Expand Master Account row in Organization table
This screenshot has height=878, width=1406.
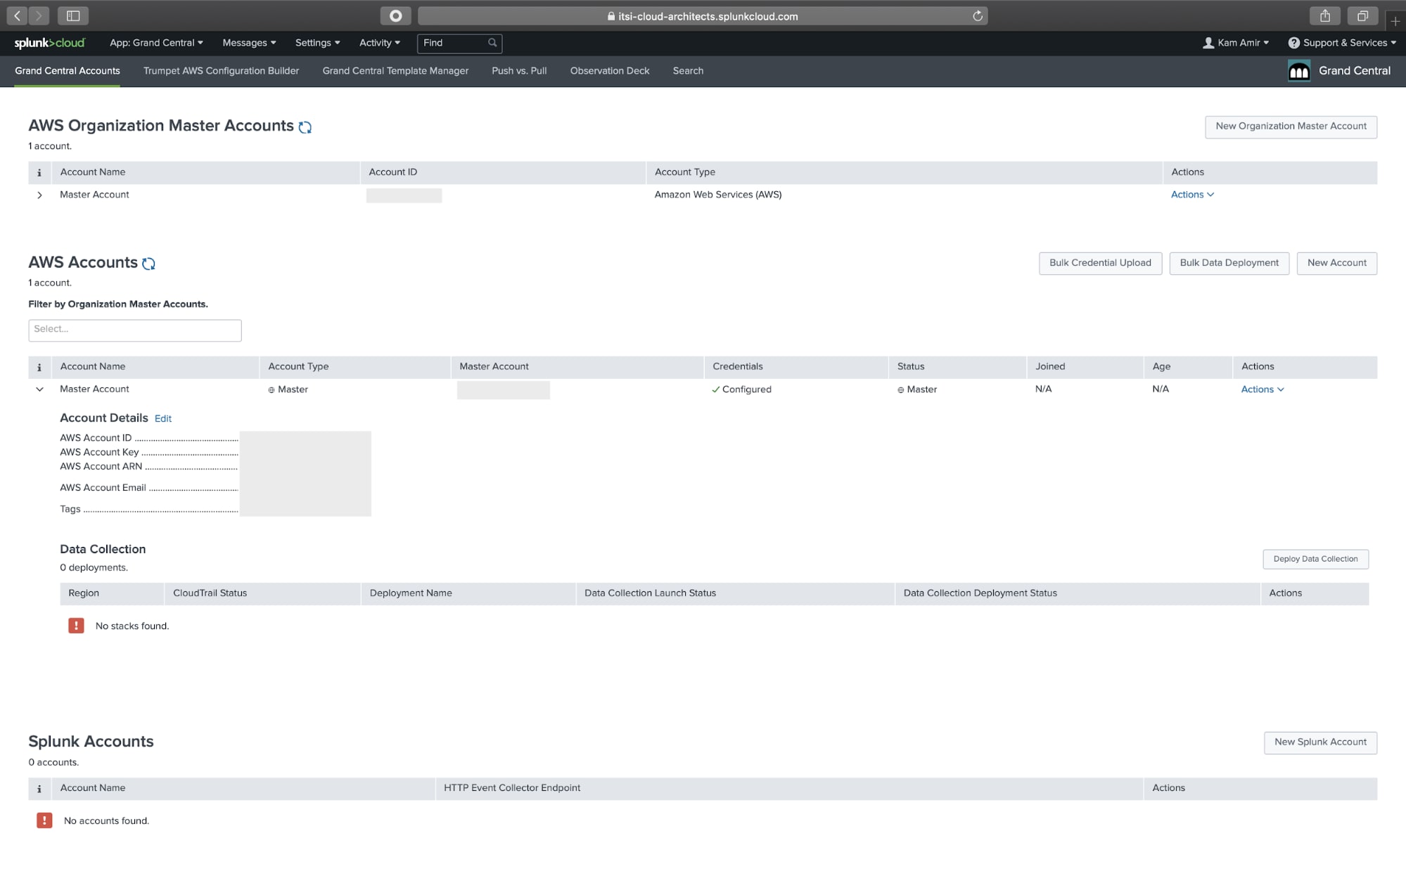39,195
